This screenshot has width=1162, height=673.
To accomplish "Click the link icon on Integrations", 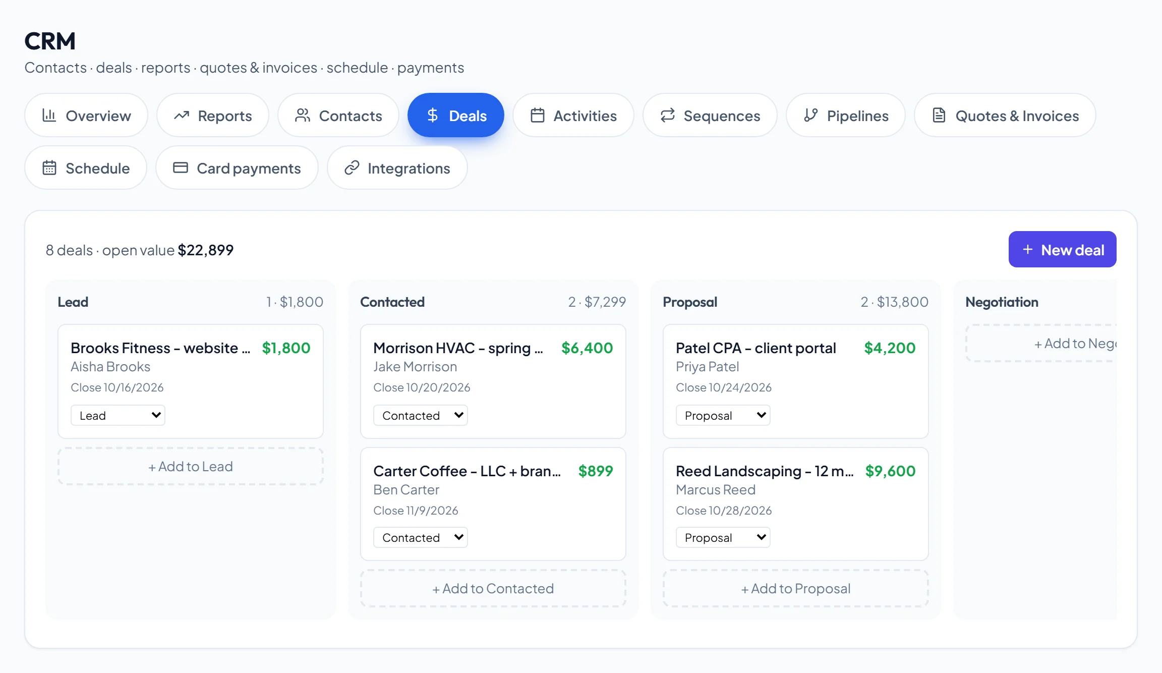I will [352, 167].
